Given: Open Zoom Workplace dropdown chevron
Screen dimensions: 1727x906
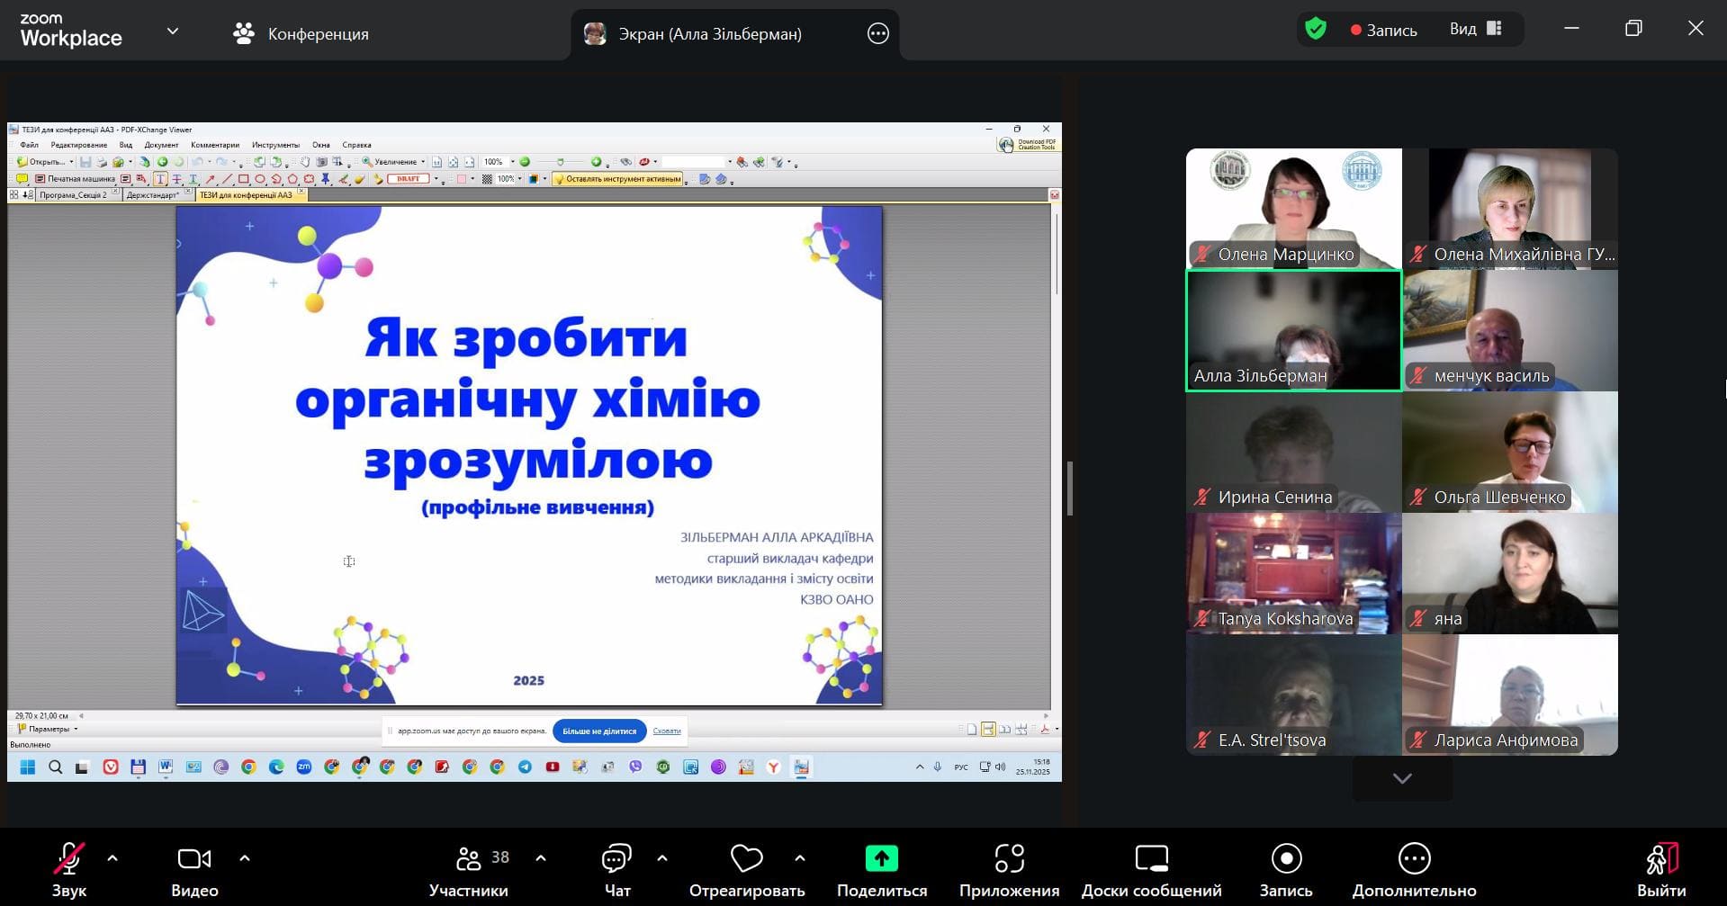Looking at the screenshot, I should 173,31.
